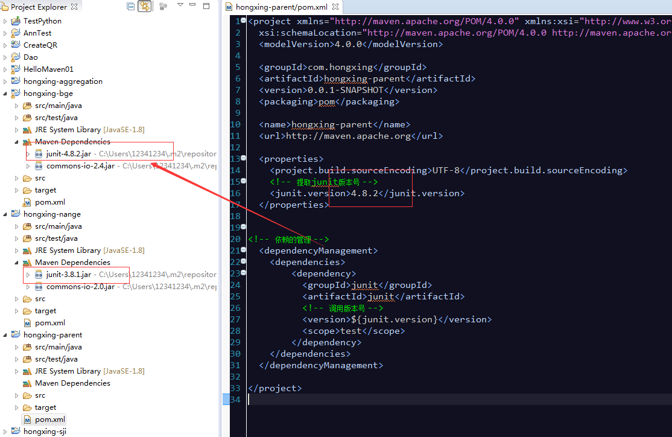
Task: Click the src/main/java package folder icon under hongxing-bge
Action: click(27, 106)
